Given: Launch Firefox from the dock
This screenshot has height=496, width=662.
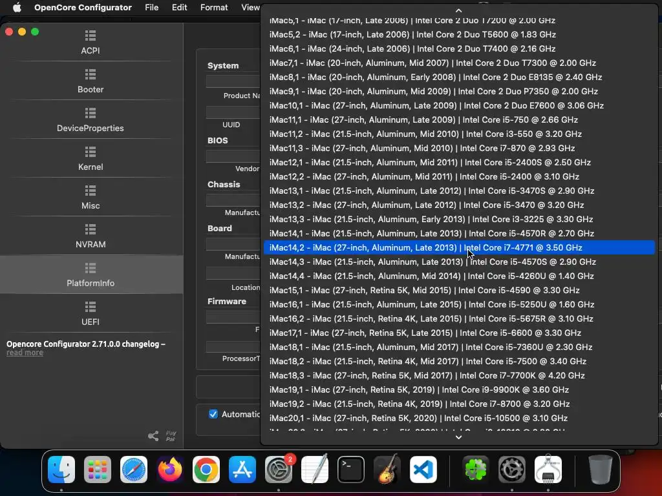Looking at the screenshot, I should (x=170, y=470).
